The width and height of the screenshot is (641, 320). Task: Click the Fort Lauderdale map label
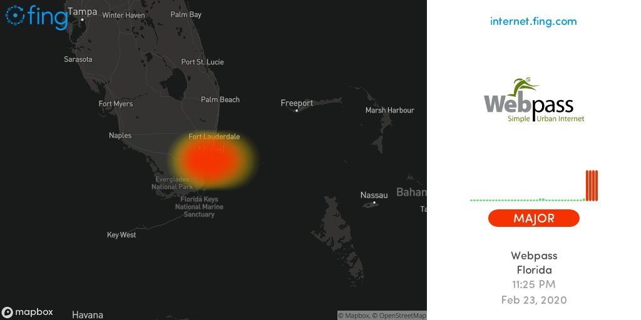coord(214,137)
